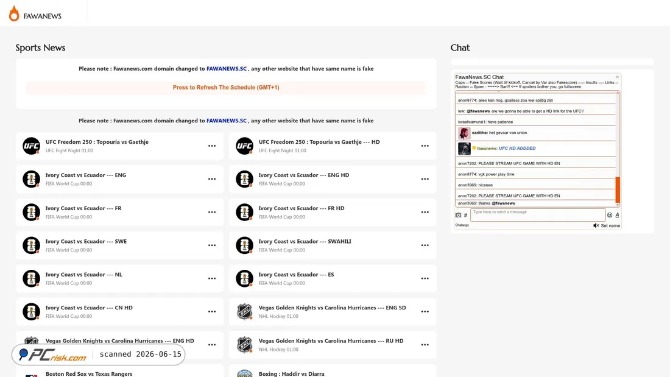The height and width of the screenshot is (377, 670).
Task: Click Set name in chat
Action: click(x=610, y=226)
